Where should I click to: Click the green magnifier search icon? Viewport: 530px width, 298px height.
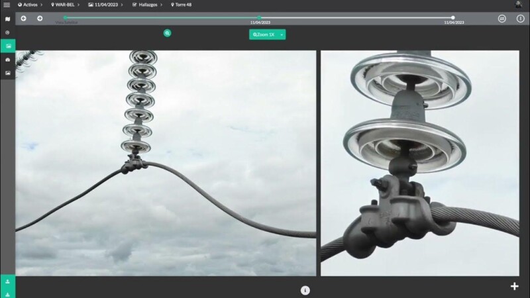click(168, 32)
